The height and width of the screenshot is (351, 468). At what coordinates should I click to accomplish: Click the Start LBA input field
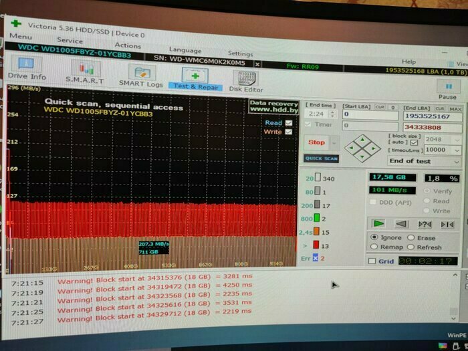pyautogui.click(x=370, y=114)
